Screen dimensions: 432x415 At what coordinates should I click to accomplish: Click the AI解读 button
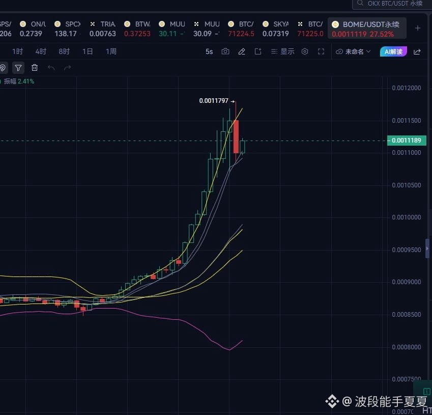393,51
